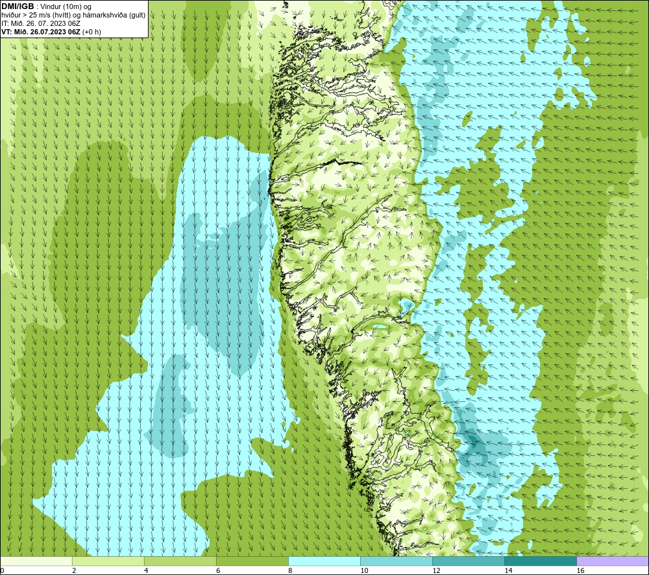Image resolution: width=649 pixels, height=575 pixels.
Task: Click the 14-16 m/s dark teal swatch
Action: click(x=541, y=561)
